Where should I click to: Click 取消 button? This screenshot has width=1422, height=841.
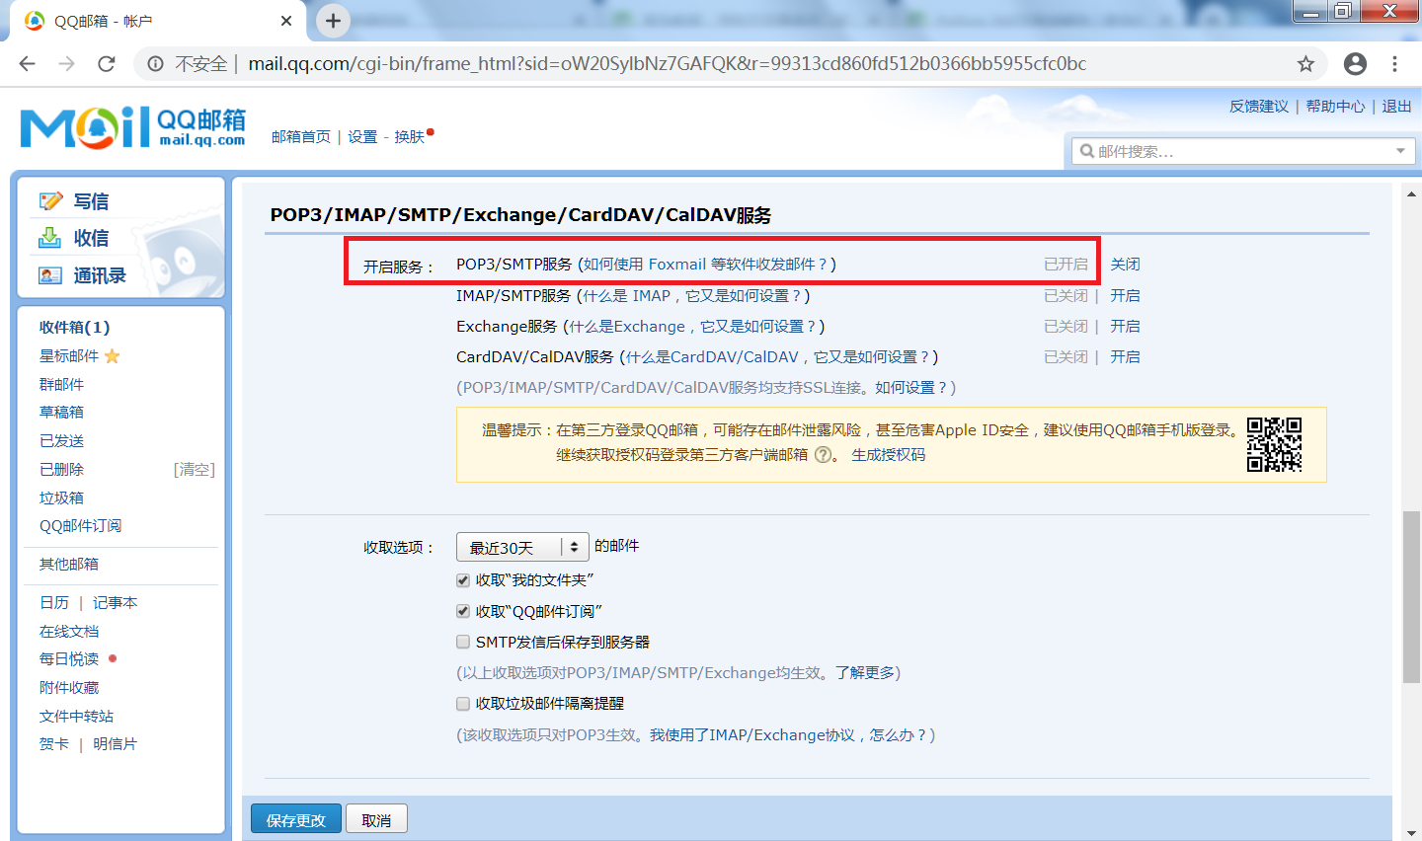point(376,819)
